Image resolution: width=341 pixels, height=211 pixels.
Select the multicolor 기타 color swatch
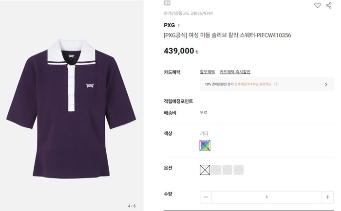(205, 145)
